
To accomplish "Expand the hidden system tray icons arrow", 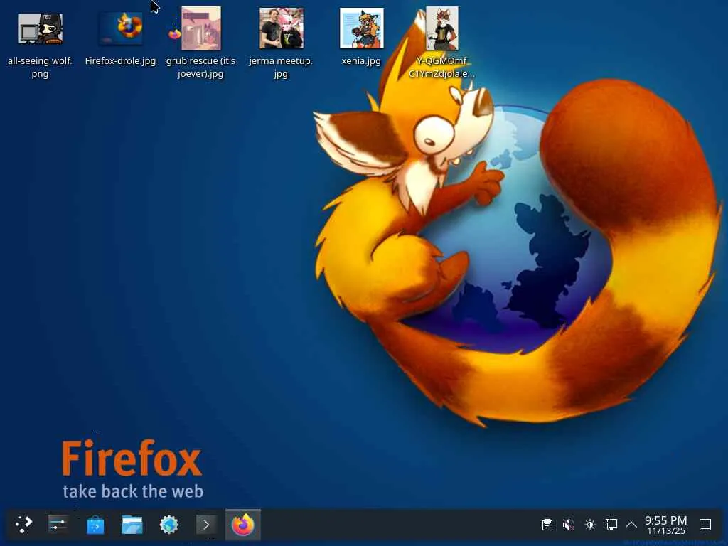I will point(631,525).
